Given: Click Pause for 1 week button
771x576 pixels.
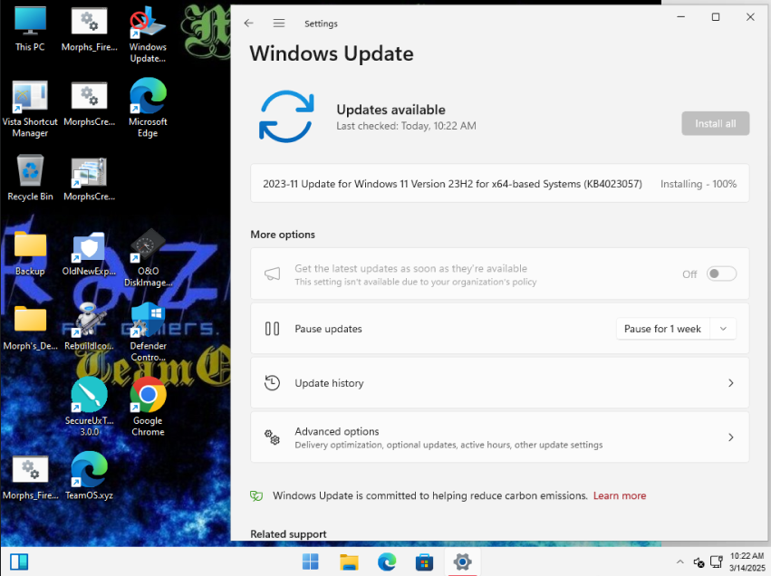Looking at the screenshot, I should [x=662, y=329].
